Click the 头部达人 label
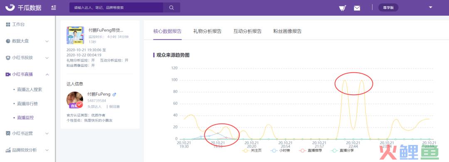 [94, 106]
